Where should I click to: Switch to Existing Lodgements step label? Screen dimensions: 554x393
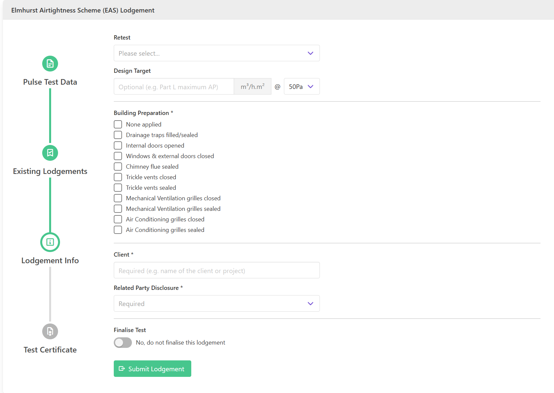point(50,171)
